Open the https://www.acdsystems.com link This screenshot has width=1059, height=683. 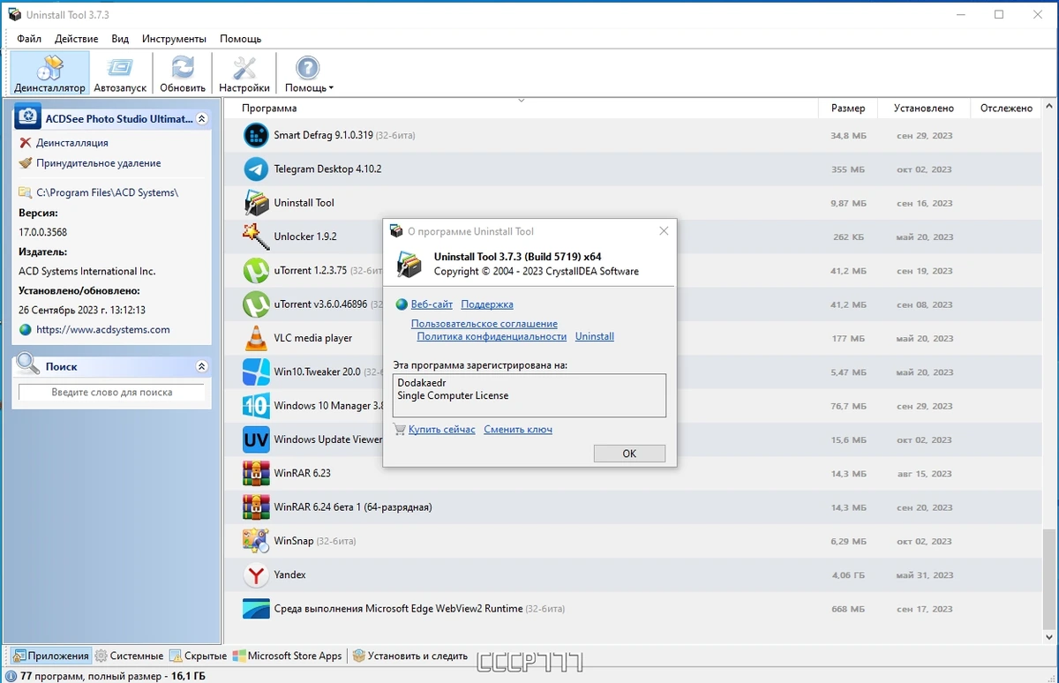(103, 330)
